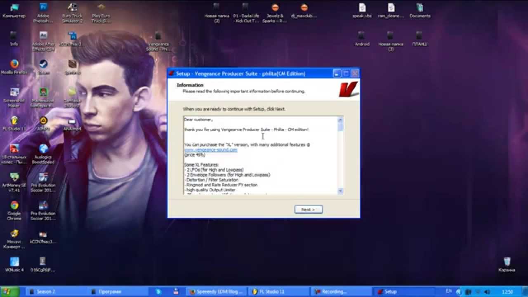Select the '01 - Dada Life' file icon
Image resolution: width=528 pixels, height=297 pixels.
(246, 13)
